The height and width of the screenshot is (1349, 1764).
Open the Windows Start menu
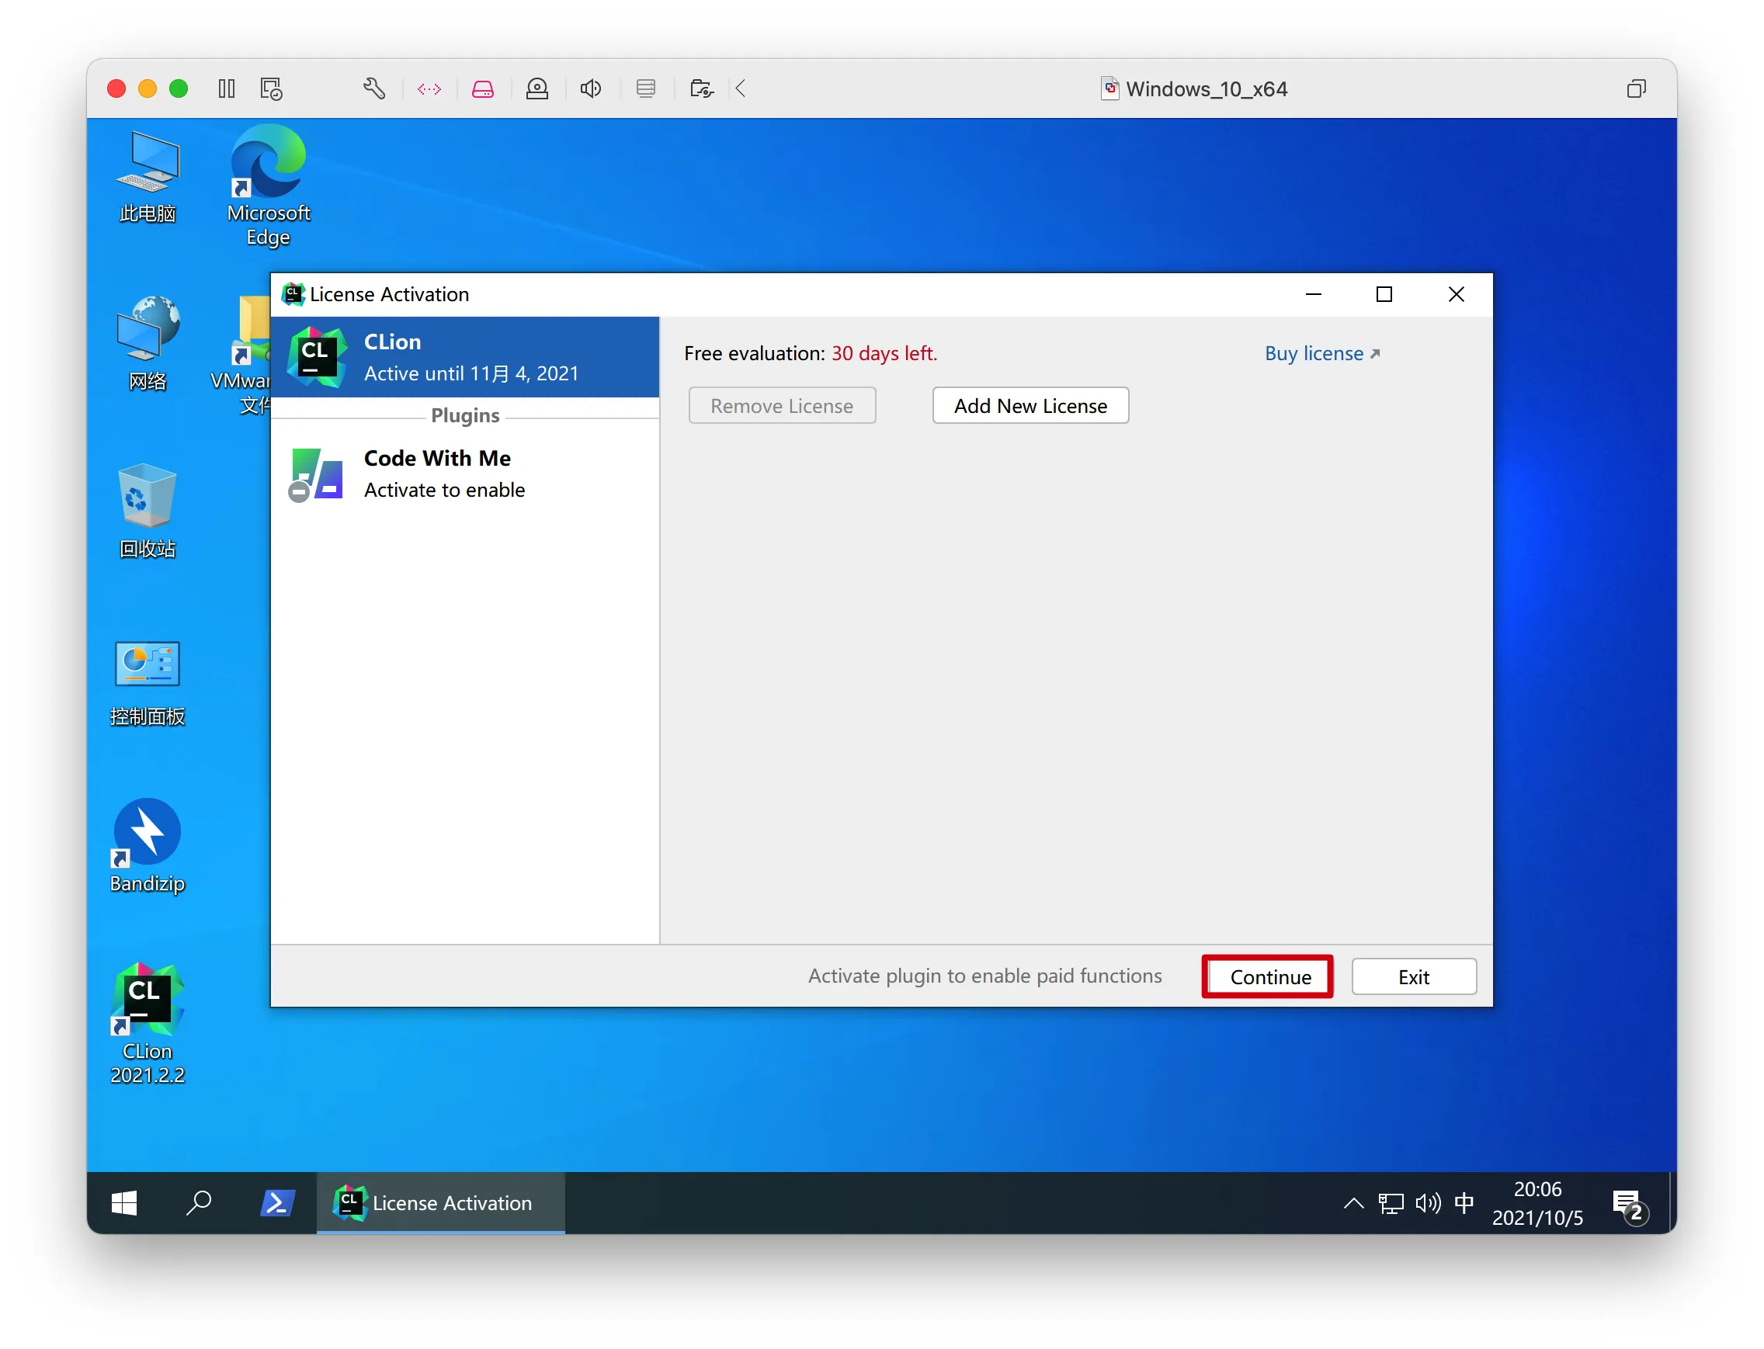[x=123, y=1203]
